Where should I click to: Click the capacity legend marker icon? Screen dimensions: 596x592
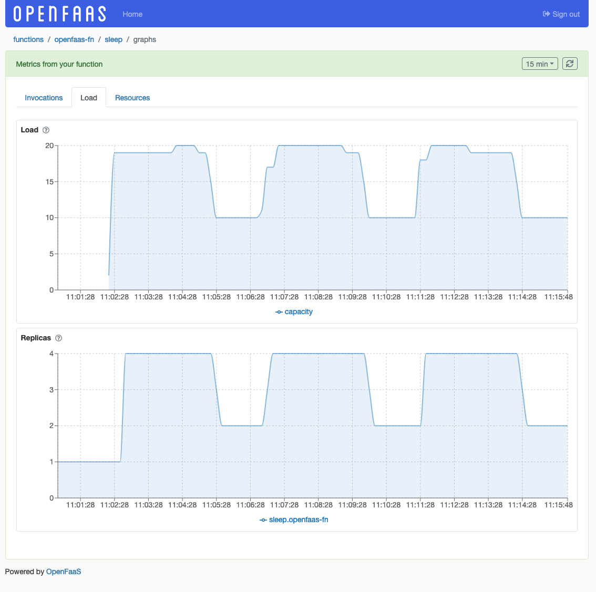279,311
